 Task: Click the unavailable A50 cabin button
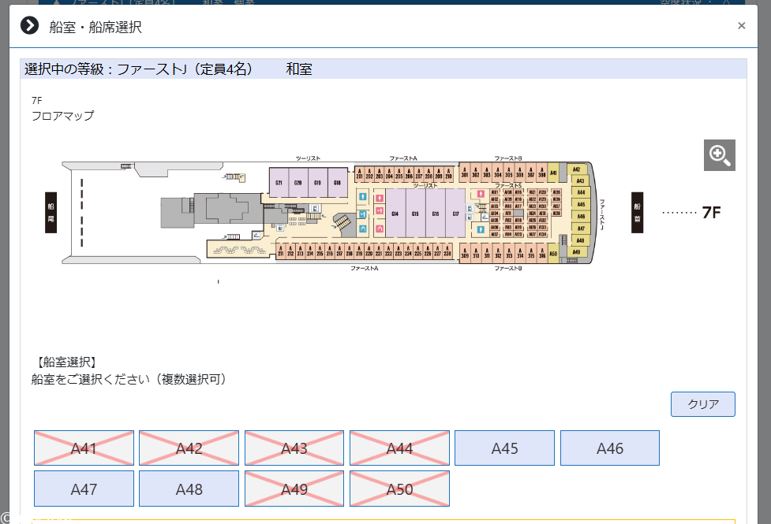coord(399,489)
